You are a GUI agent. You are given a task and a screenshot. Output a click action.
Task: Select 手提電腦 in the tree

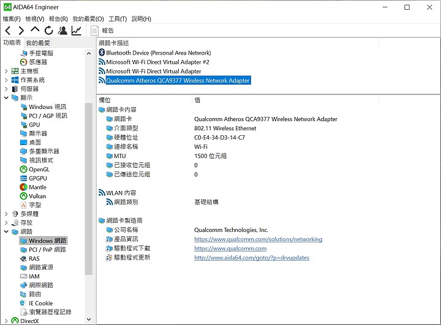coord(37,53)
